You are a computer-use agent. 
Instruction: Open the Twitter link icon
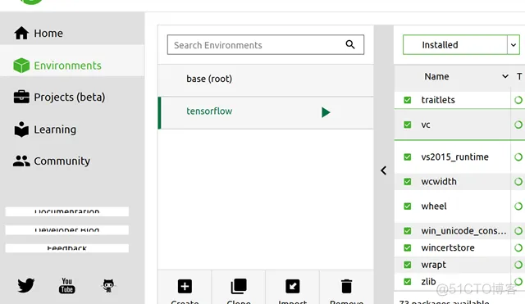pyautogui.click(x=25, y=285)
